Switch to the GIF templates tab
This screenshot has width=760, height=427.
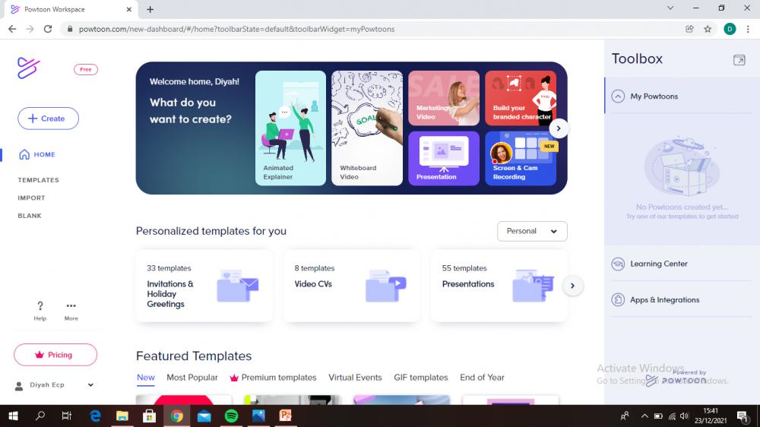[x=421, y=378]
